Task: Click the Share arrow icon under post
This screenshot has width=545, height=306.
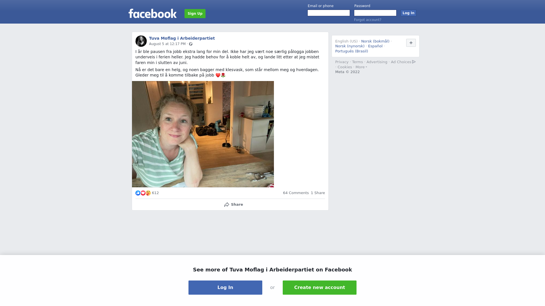Action: 227,205
